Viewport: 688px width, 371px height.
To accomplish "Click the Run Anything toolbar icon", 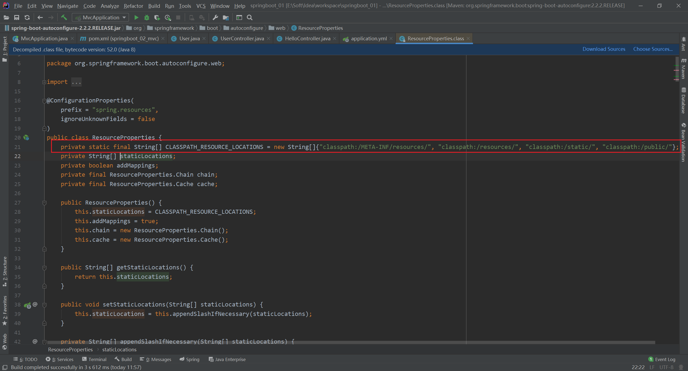I will coord(239,17).
